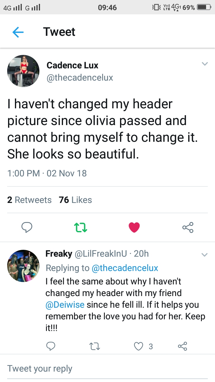Image resolution: width=215 pixels, height=382 pixels.
Task: Undo retweet on main tweet
Action: tap(81, 228)
